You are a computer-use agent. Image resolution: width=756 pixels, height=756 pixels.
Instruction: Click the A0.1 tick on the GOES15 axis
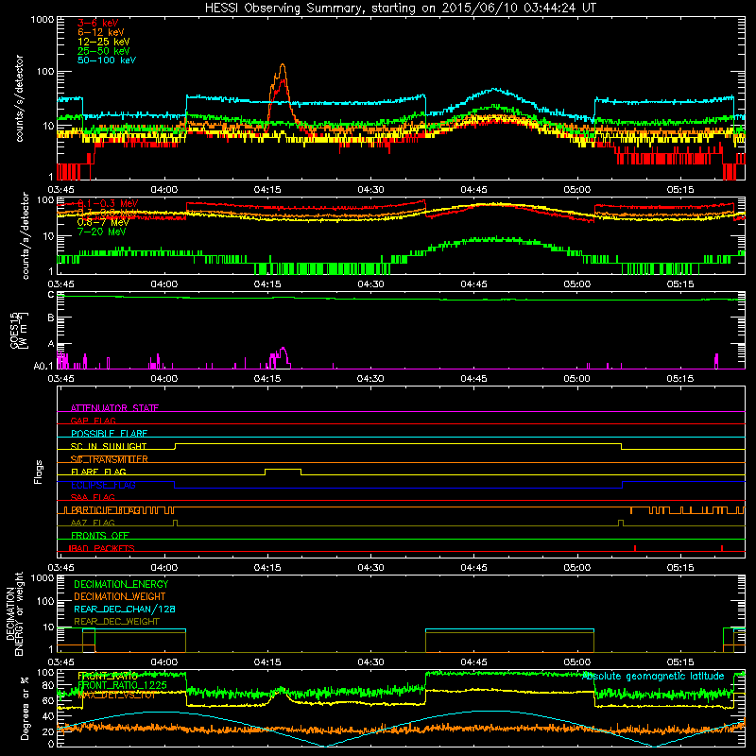pos(43,367)
